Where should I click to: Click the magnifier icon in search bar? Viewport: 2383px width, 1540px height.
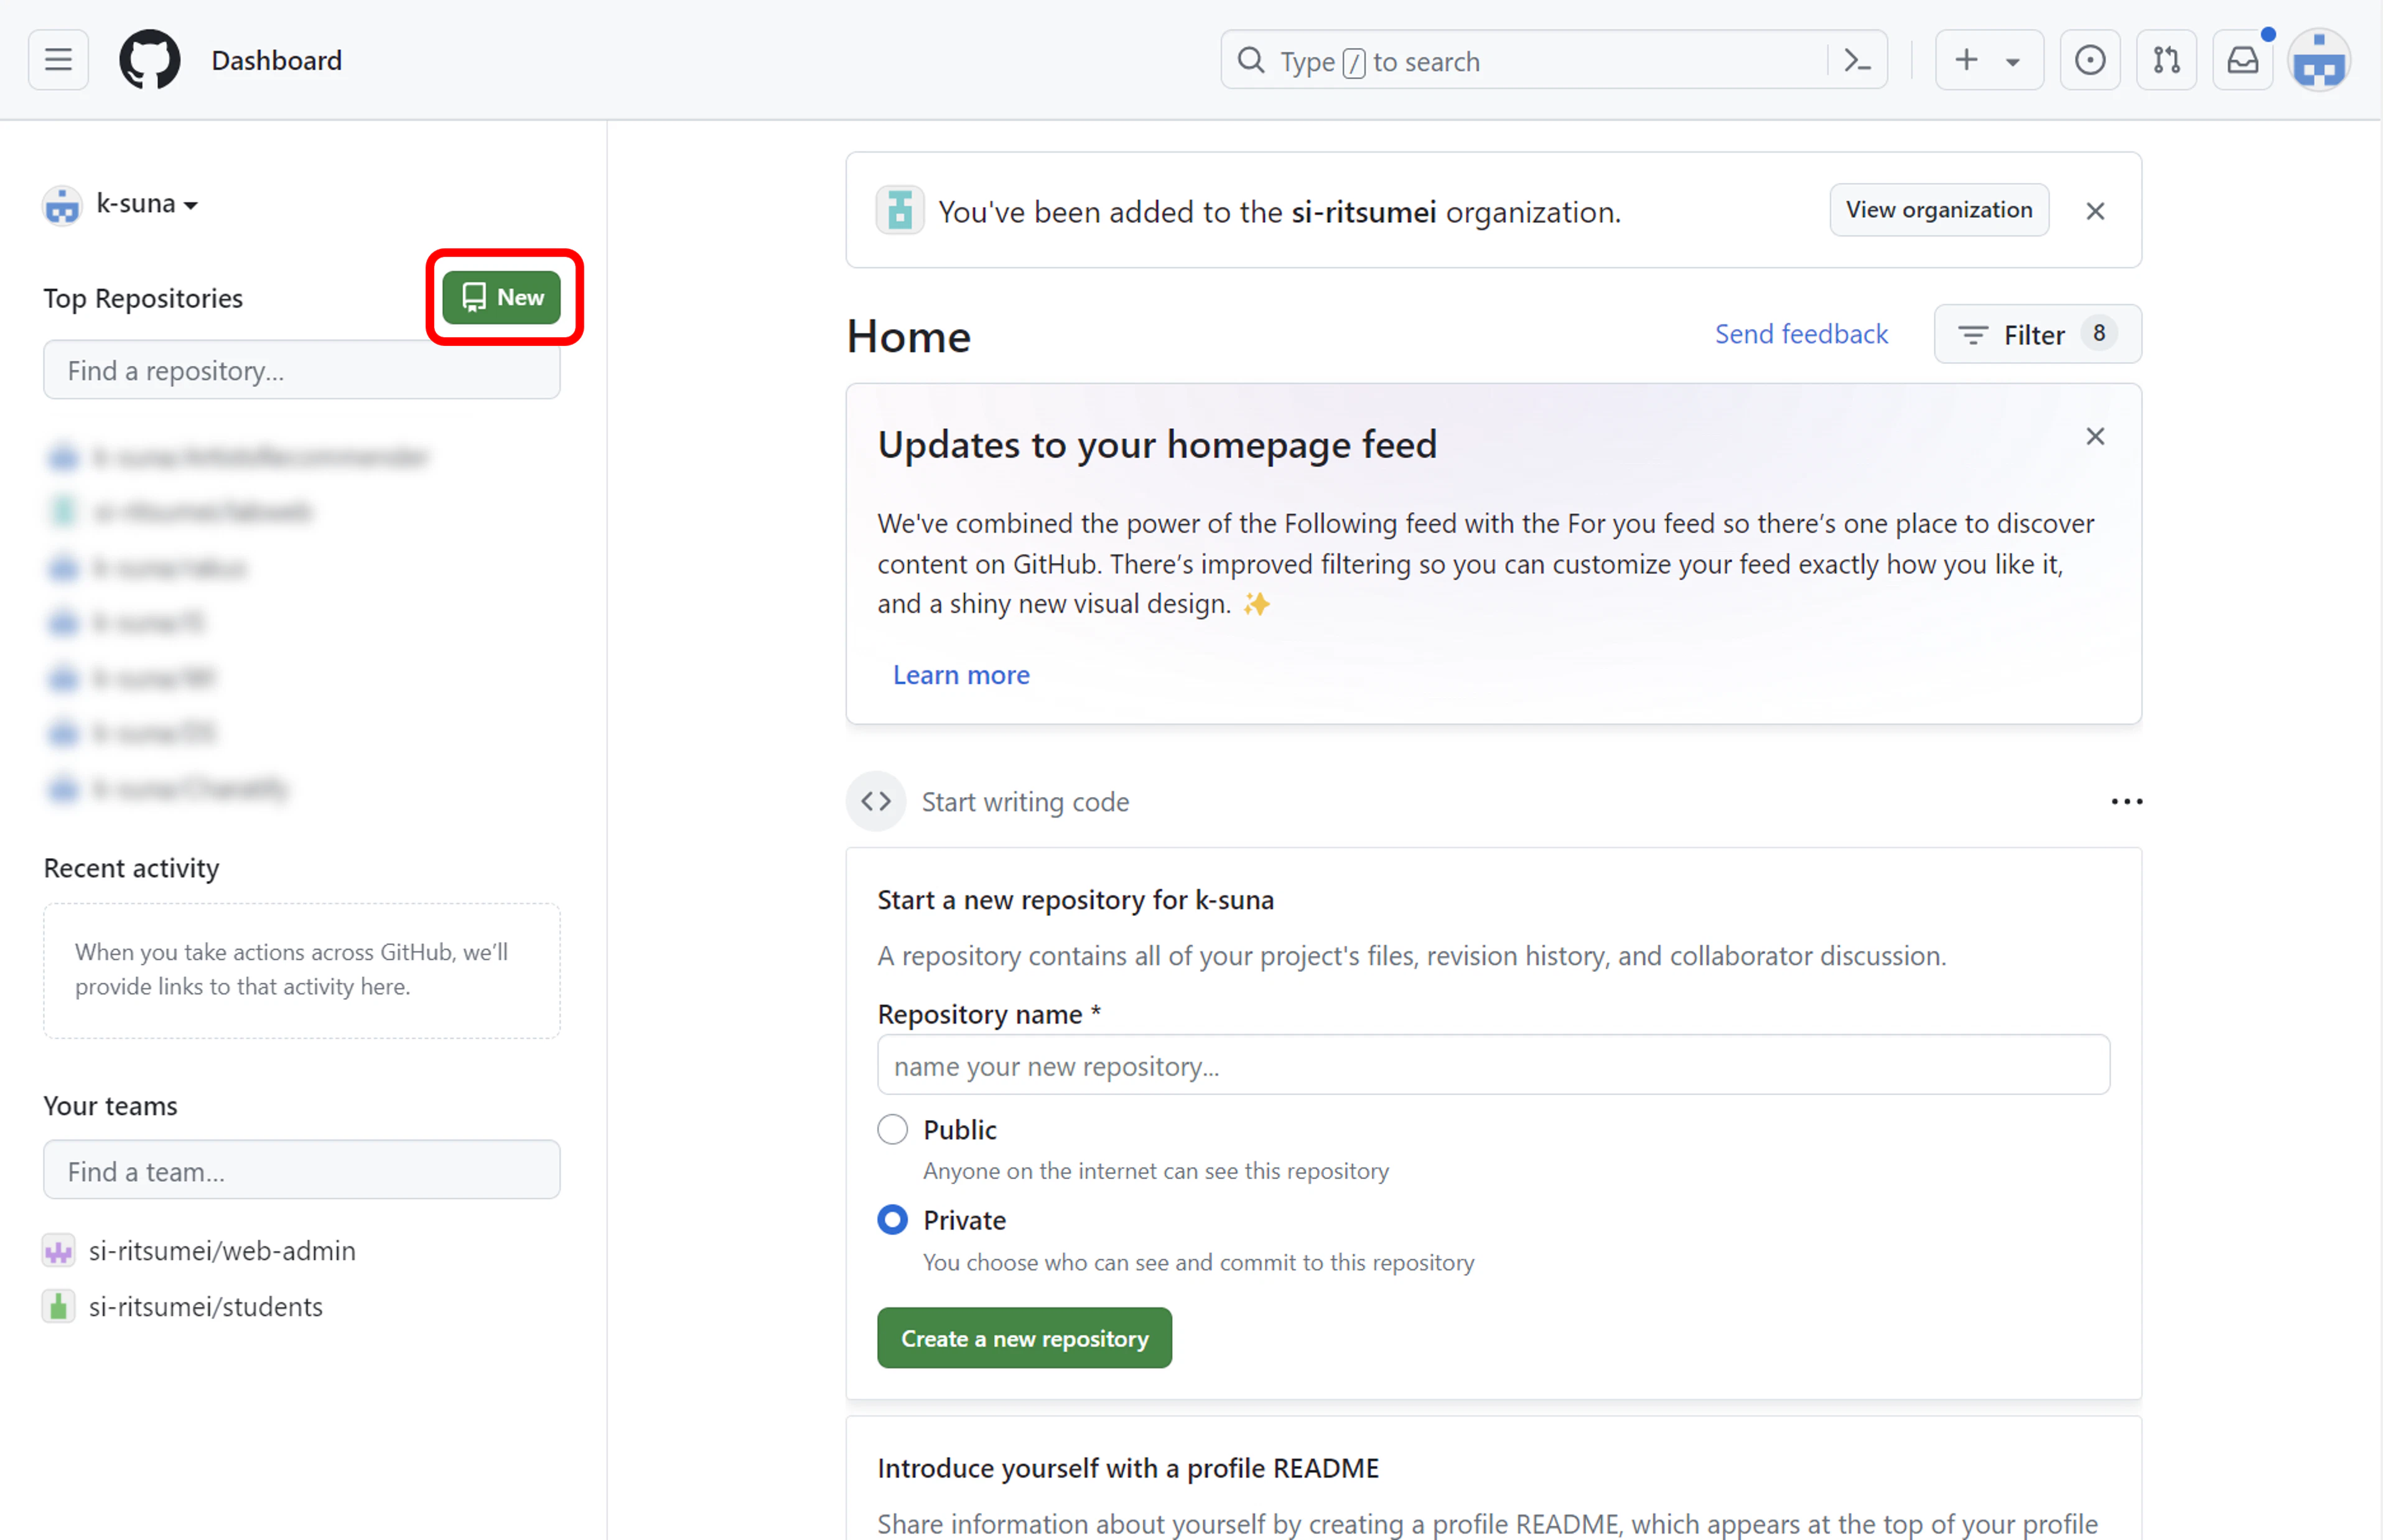(x=1250, y=61)
